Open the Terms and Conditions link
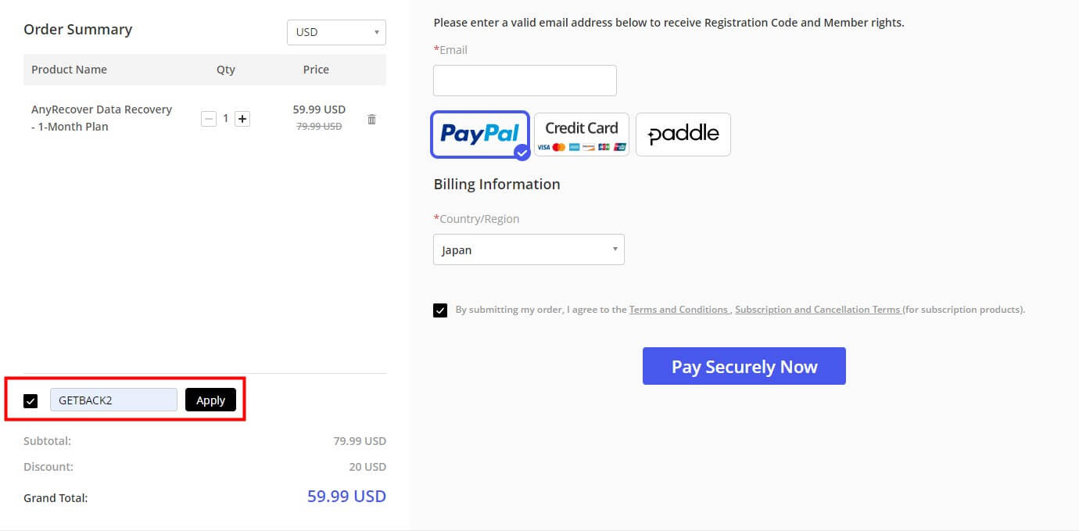Screen dimensions: 1079x531 (x=679, y=309)
